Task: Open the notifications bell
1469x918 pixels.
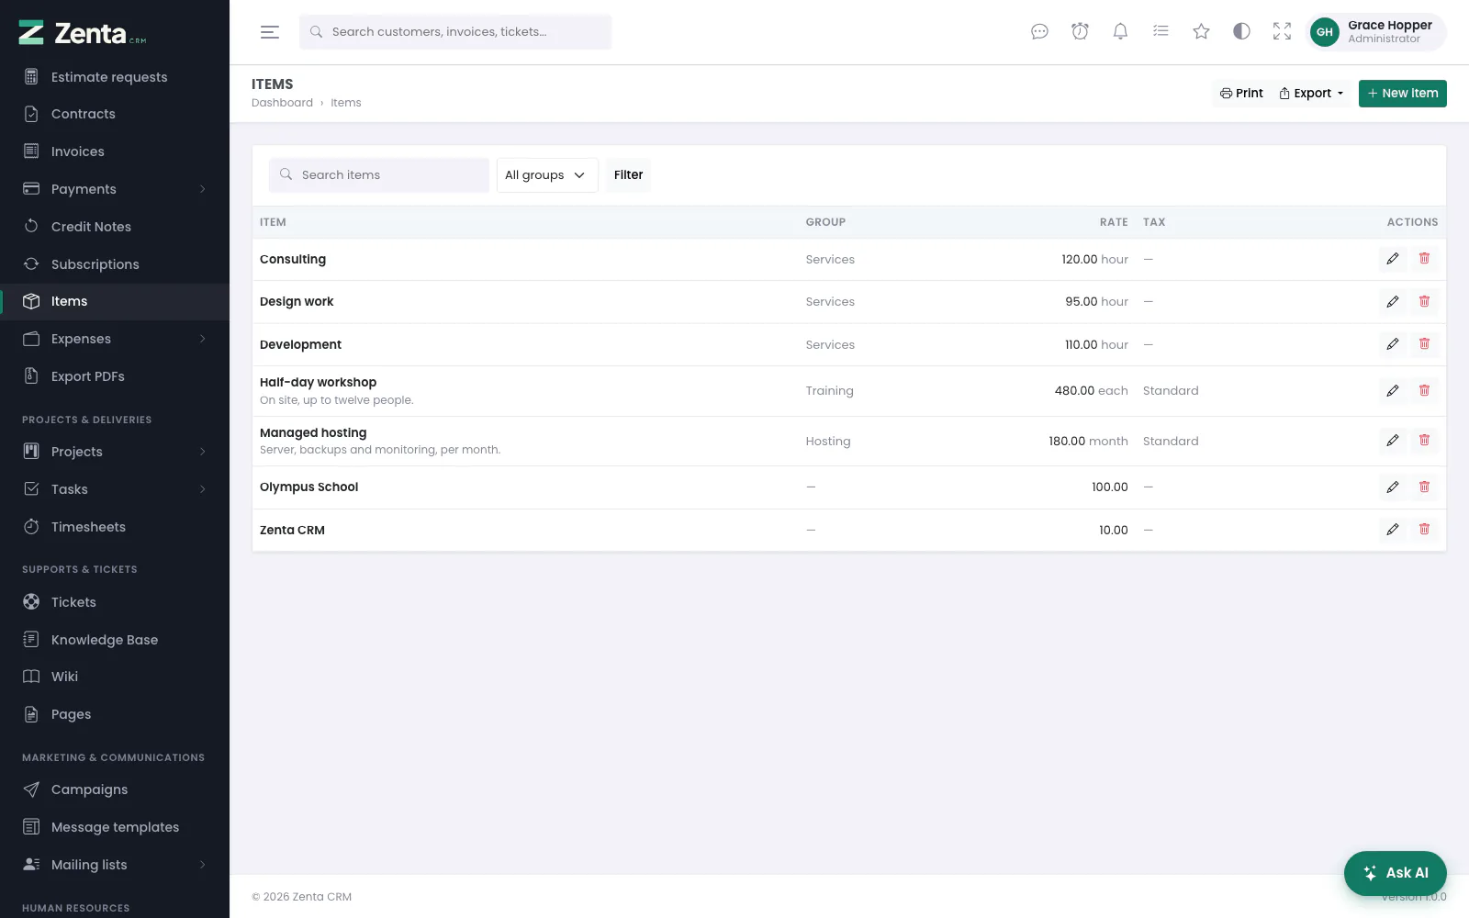Action: point(1120,31)
